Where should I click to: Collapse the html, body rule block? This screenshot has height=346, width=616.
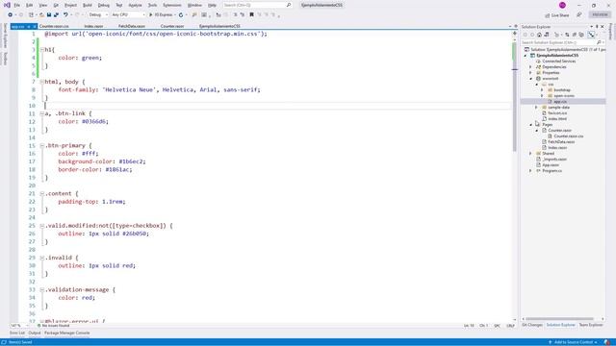(x=42, y=82)
